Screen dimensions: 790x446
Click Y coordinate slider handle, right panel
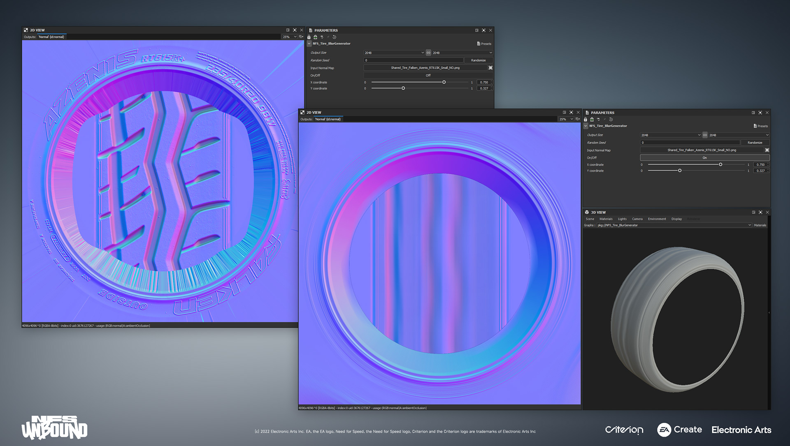point(680,171)
